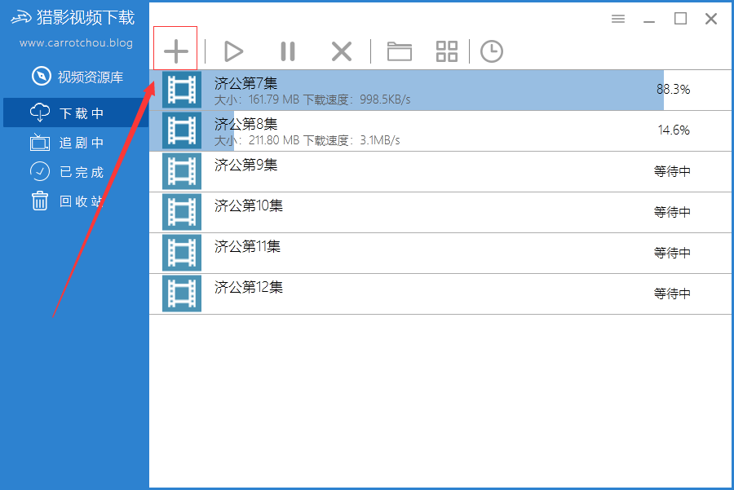
Task: Click the title 济公第11集
Action: pyautogui.click(x=248, y=246)
